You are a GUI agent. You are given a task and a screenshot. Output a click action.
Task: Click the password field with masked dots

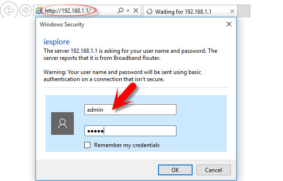coord(130,131)
